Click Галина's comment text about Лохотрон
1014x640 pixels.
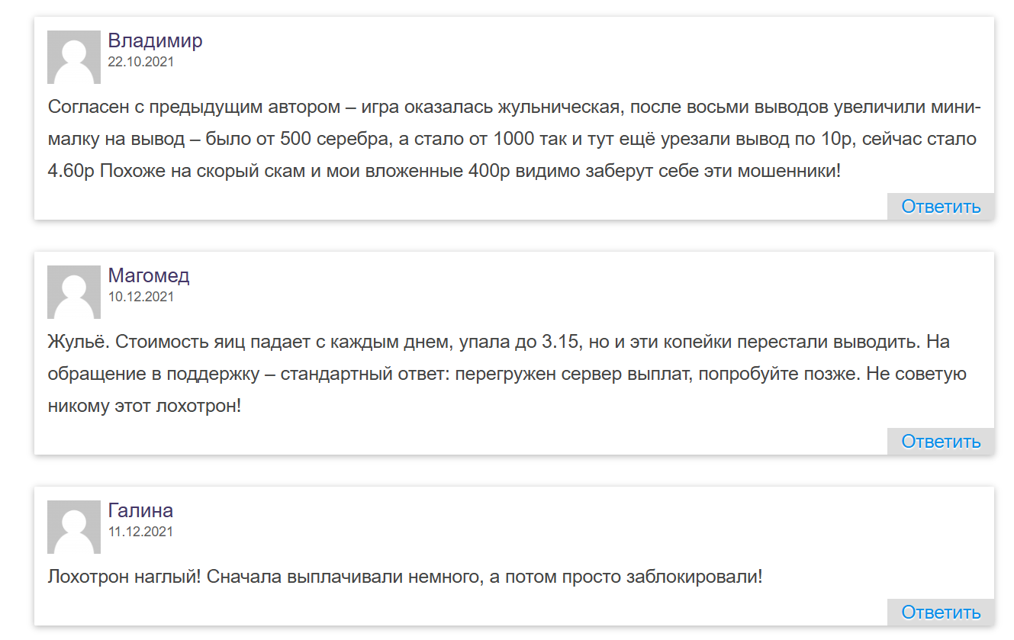[x=404, y=577]
